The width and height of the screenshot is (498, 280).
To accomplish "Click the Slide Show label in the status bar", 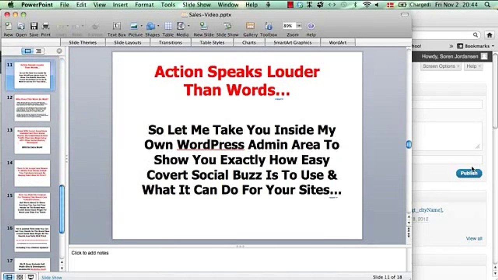I will point(52,278).
